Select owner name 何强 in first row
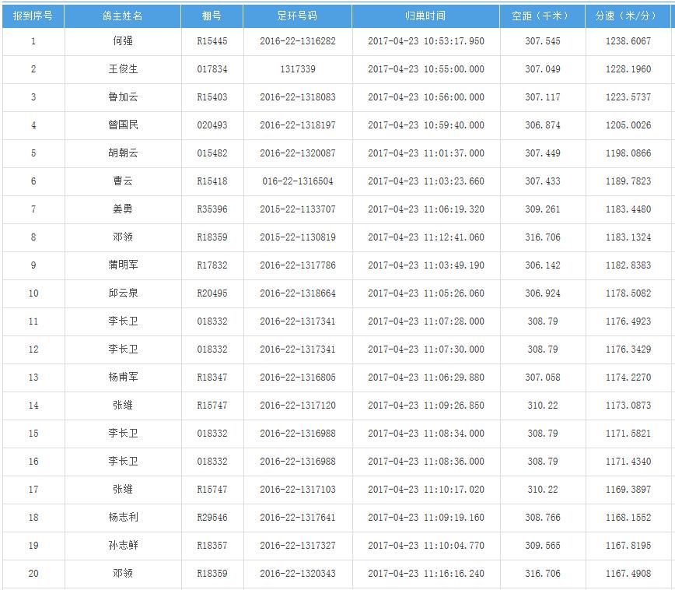Image resolution: width=675 pixels, height=590 pixels. pyautogui.click(x=122, y=41)
